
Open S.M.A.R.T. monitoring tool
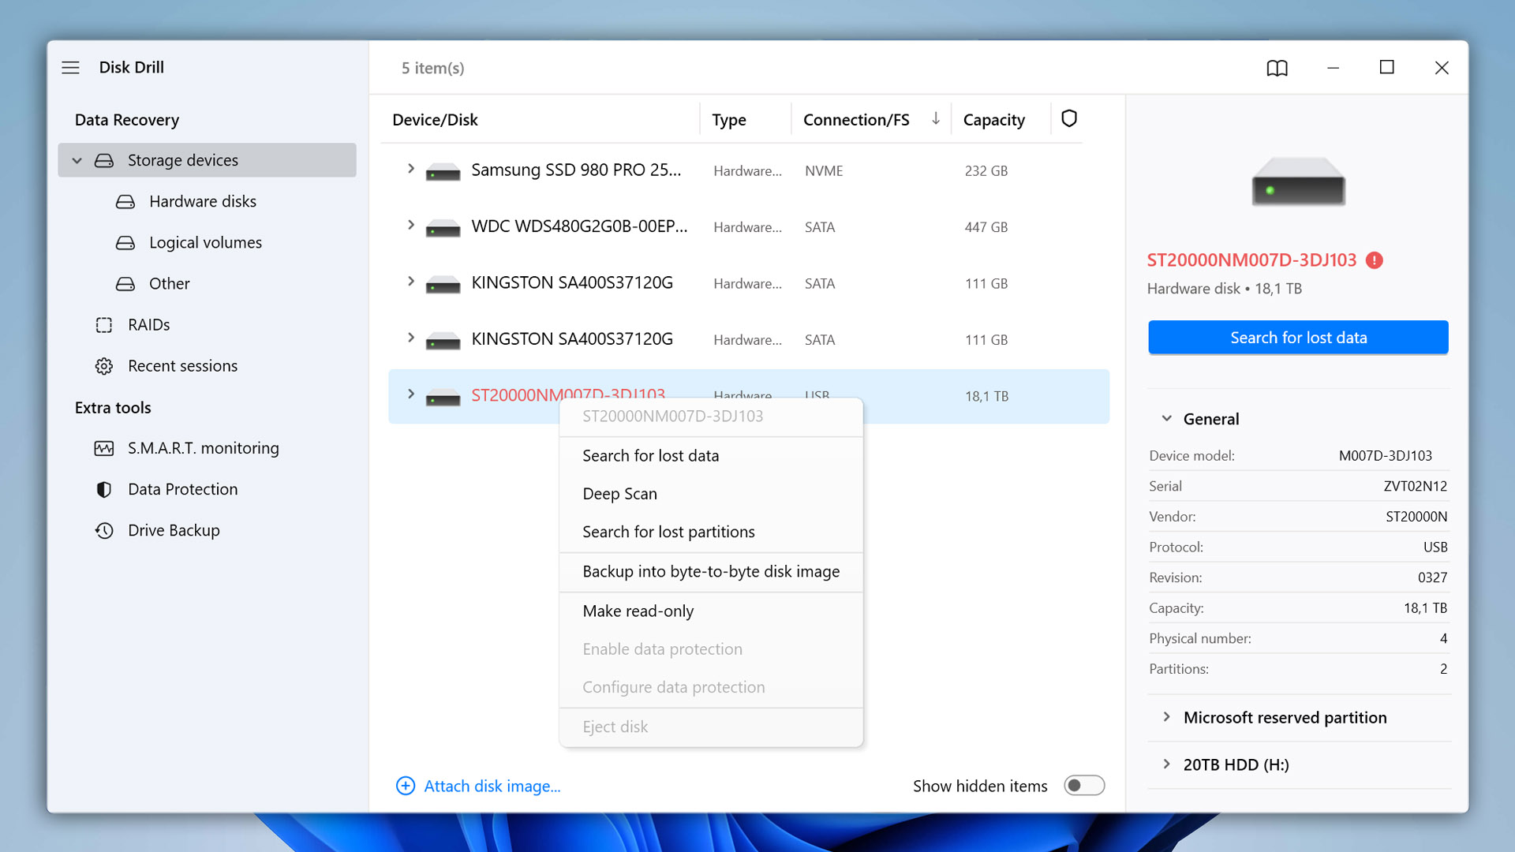click(x=204, y=447)
